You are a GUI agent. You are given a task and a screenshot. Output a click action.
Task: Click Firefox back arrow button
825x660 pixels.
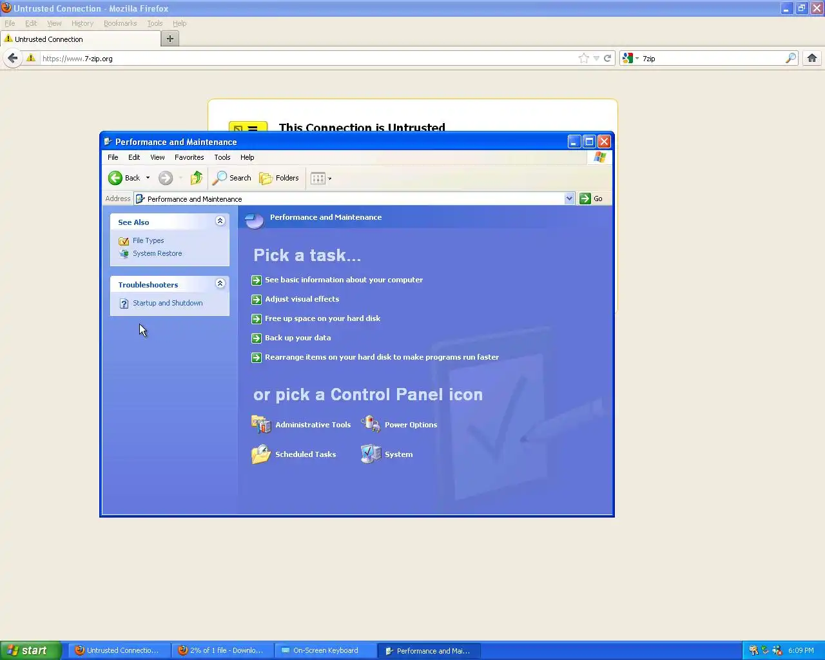point(12,58)
